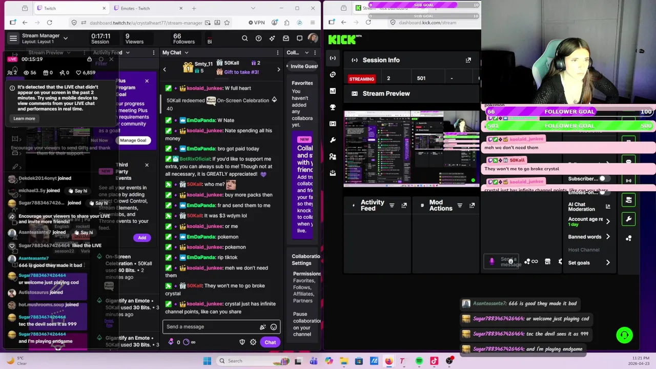Open Kick sidebar trophy icon

pos(333,107)
